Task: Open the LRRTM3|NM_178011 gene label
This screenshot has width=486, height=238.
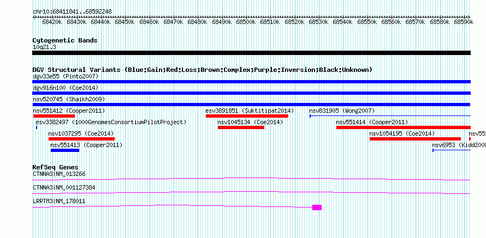Action: click(59, 201)
